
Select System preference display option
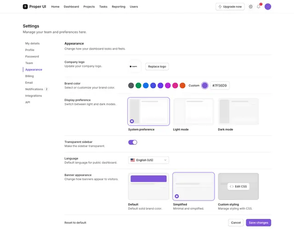click(x=149, y=111)
